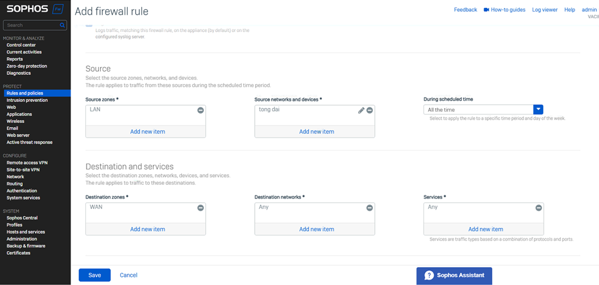Open Rules and policies menu
599x285 pixels.
(x=25, y=93)
